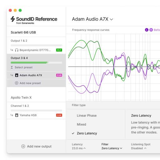The height and width of the screenshot is (160, 160).
Task: Open the Filter Zero Latency dropdown
Action: point(112,148)
